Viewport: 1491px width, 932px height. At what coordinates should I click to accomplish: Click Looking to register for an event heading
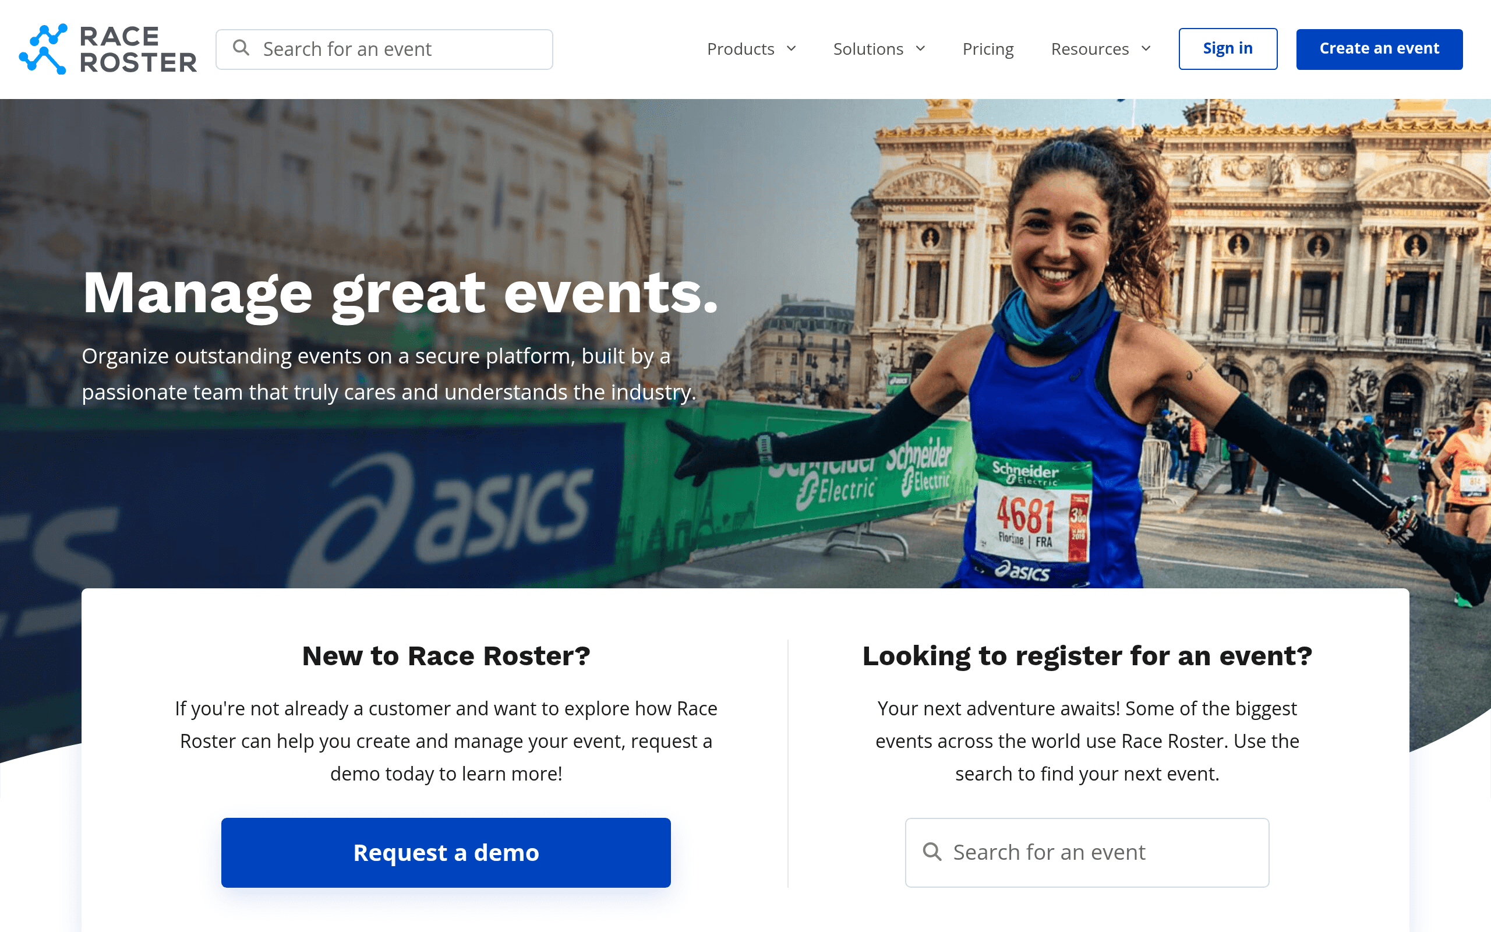1087,656
